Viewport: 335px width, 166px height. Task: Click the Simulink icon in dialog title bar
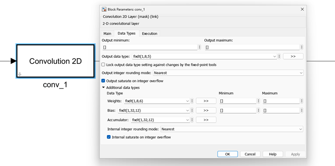coord(104,9)
